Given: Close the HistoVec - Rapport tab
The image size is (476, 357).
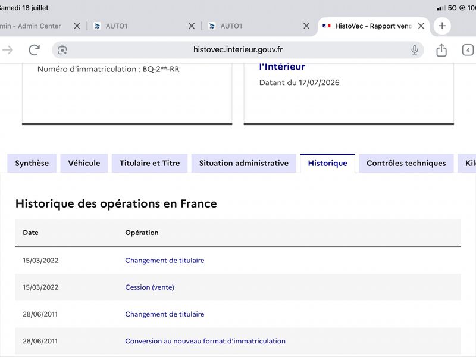Looking at the screenshot, I should pyautogui.click(x=421, y=26).
